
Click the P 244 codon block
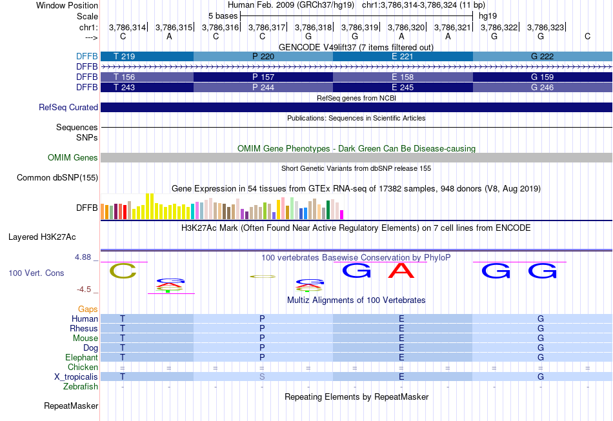[x=263, y=87]
